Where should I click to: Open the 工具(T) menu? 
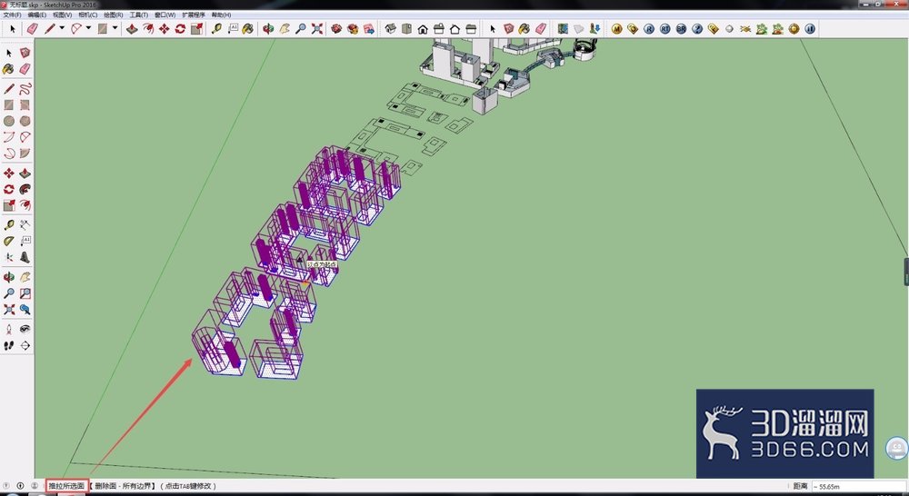tap(138, 15)
